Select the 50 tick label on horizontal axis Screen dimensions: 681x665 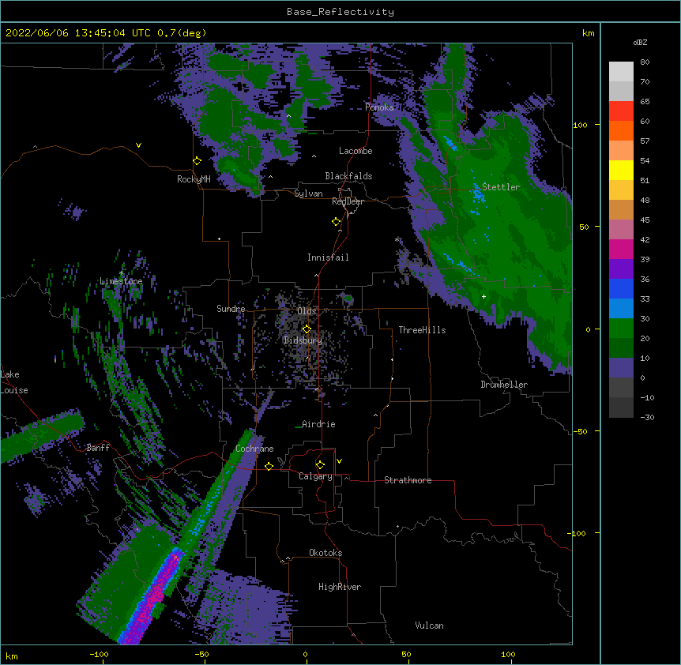click(406, 654)
